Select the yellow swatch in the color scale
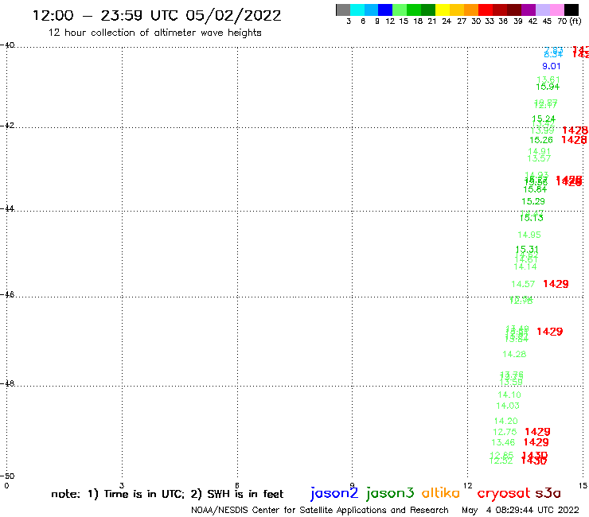Viewport: 589px width, 517px height. click(x=443, y=10)
